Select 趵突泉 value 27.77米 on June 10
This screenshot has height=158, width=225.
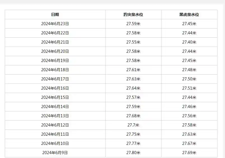click(133, 143)
